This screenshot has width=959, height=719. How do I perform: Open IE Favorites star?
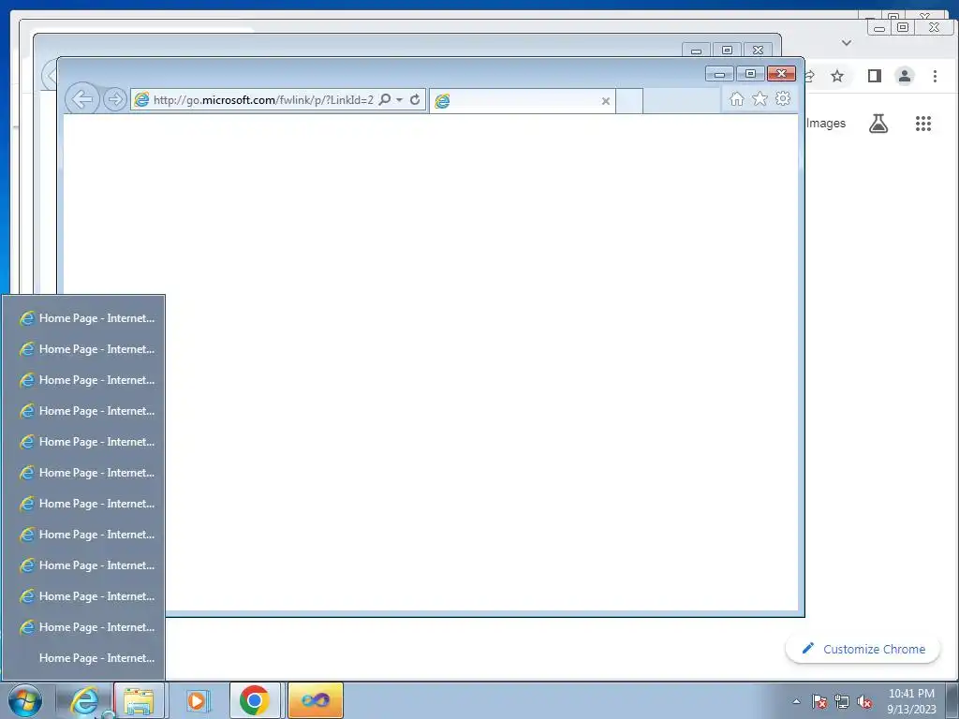(760, 98)
